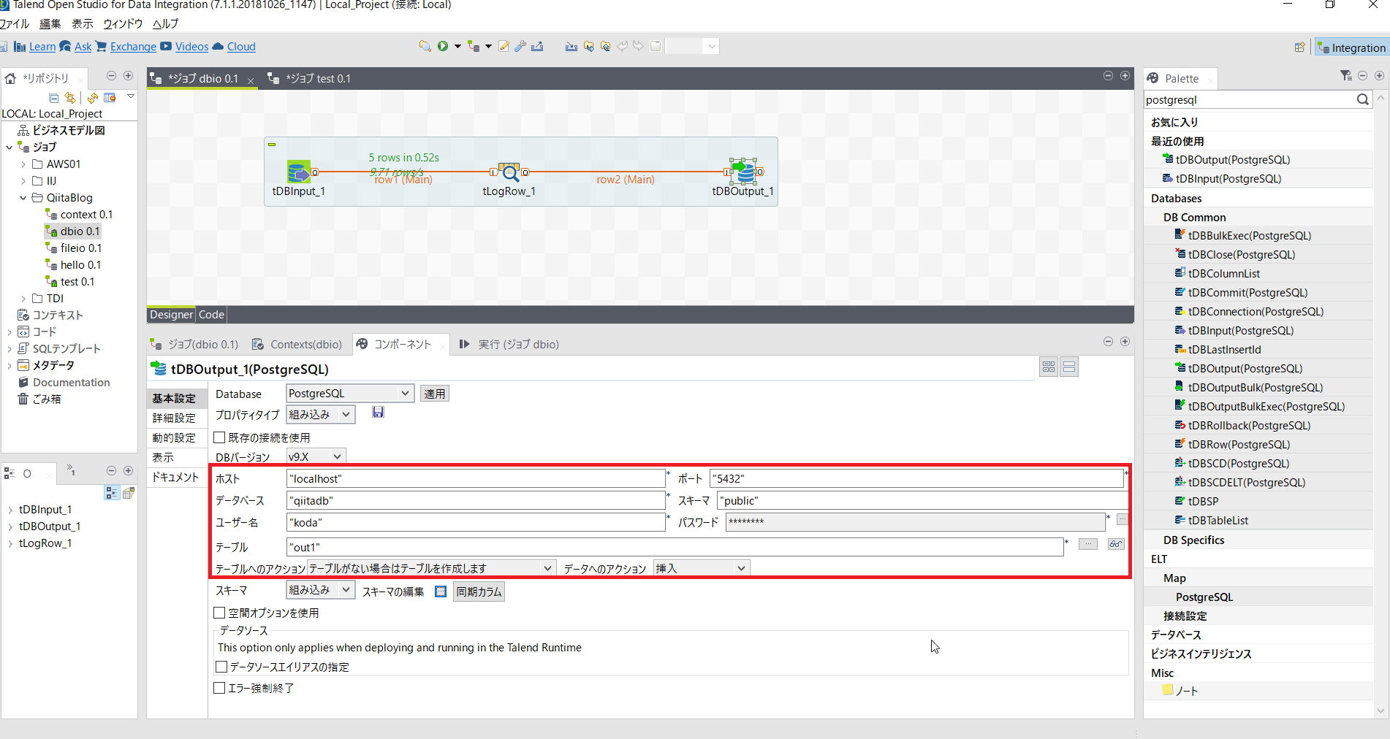Click the テーブル name input field
The height and width of the screenshot is (739, 1390).
[675, 547]
